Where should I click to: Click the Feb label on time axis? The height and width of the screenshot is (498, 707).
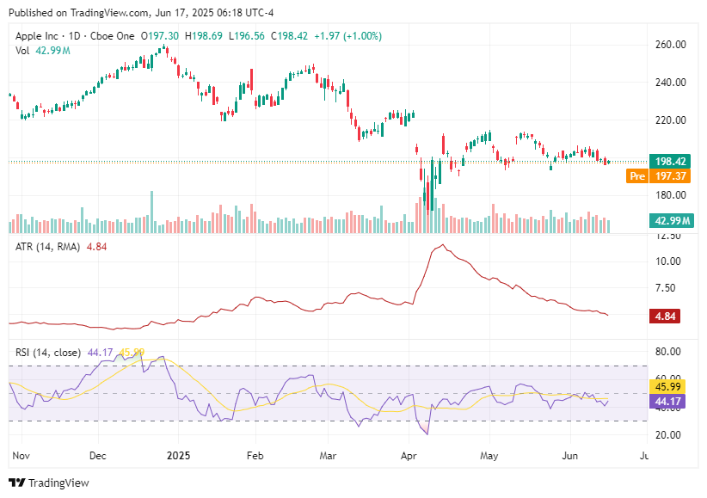[x=255, y=456]
